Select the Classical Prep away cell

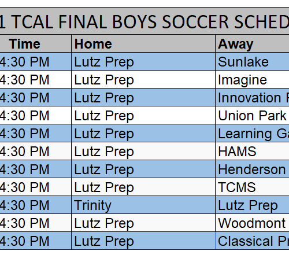pos(252,241)
